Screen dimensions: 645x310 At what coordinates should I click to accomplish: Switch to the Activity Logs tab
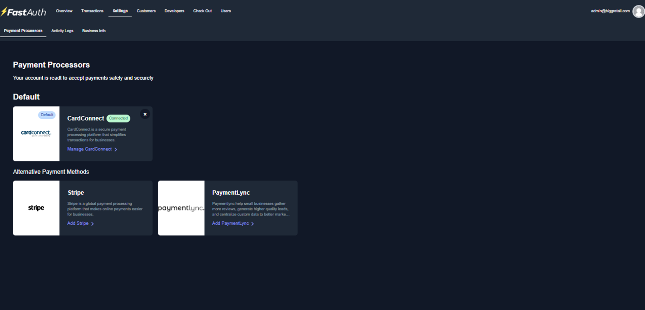click(62, 31)
